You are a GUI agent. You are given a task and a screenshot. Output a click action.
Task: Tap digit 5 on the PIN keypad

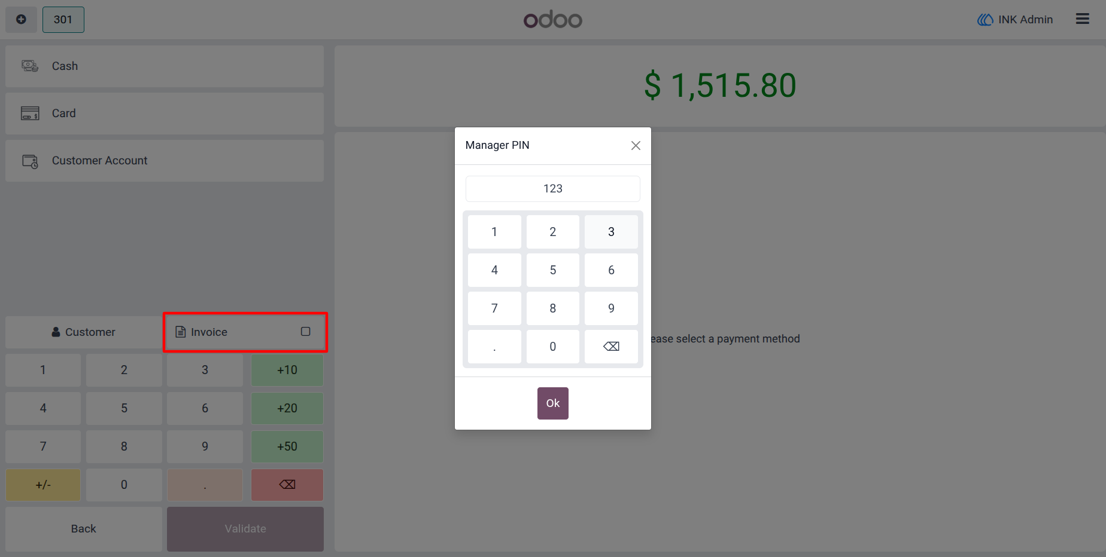click(553, 270)
